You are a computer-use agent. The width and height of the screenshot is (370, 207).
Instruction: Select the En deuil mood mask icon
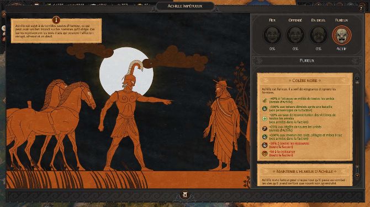click(318, 35)
